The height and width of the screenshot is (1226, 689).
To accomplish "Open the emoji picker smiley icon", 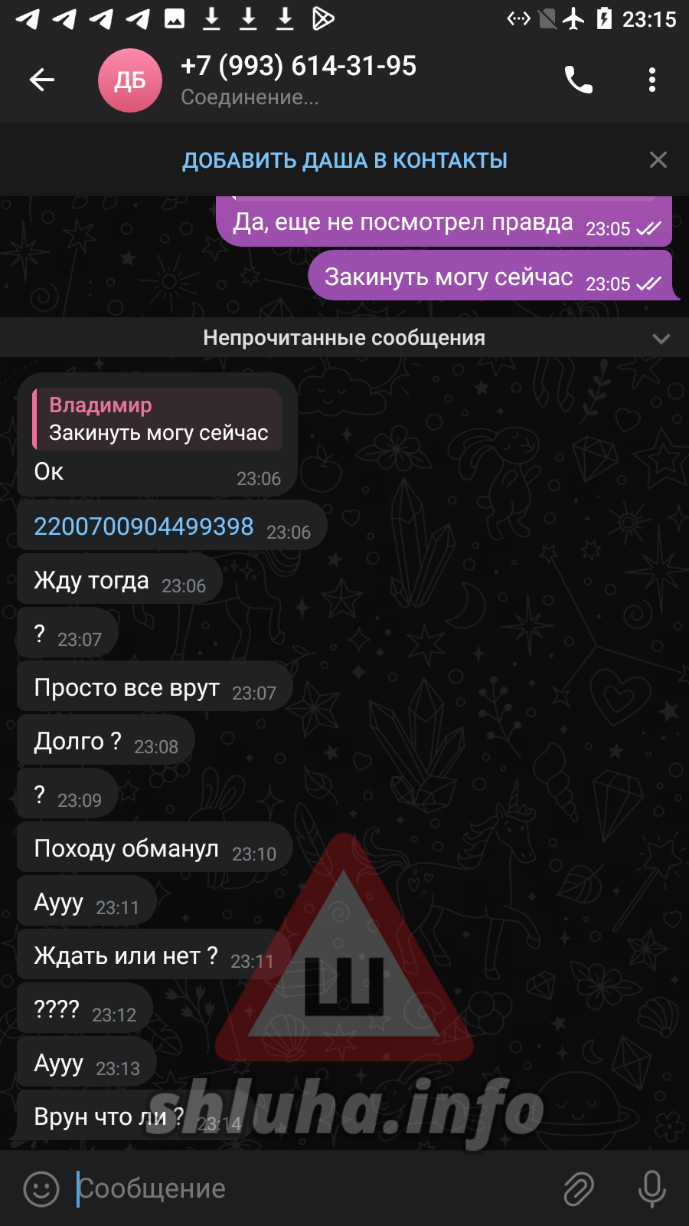I will (x=41, y=1189).
